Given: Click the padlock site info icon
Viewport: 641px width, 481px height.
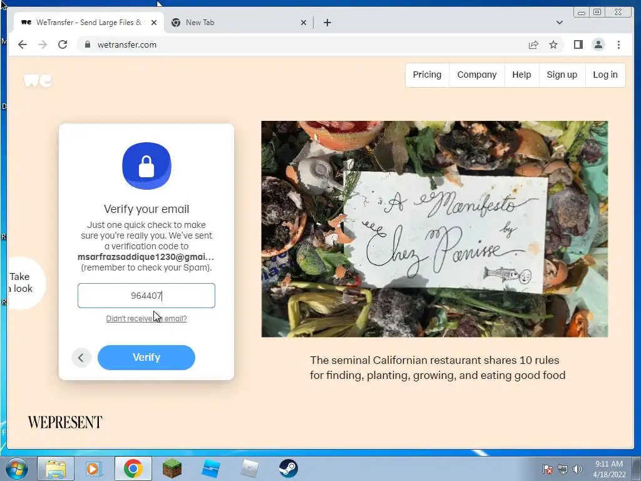Looking at the screenshot, I should tap(88, 44).
